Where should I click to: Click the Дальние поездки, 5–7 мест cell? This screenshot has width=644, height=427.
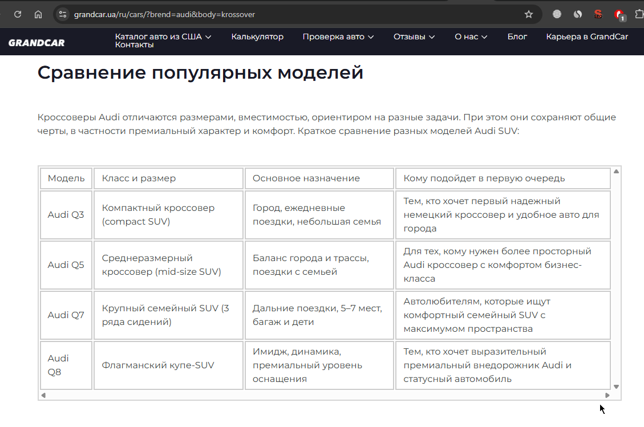319,315
